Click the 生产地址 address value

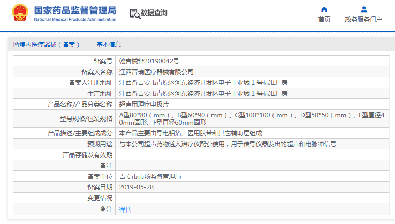tap(203, 94)
